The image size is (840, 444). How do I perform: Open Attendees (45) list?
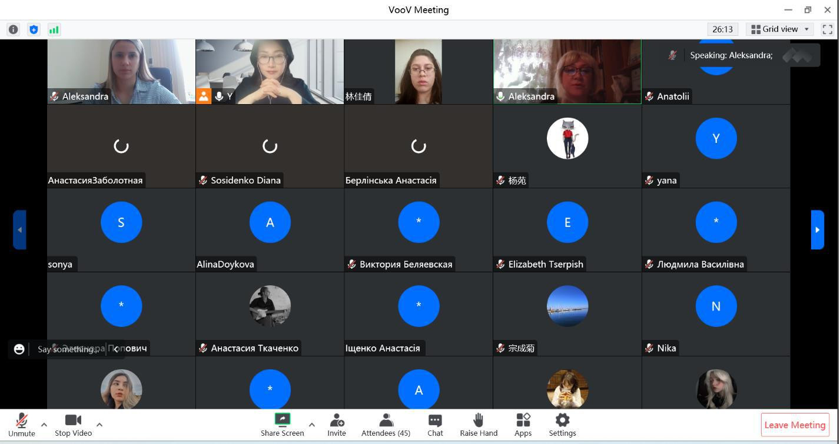[386, 425]
